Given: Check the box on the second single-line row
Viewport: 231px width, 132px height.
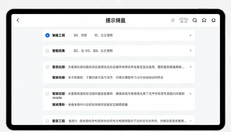Looking at the screenshot, I should [x=47, y=51].
